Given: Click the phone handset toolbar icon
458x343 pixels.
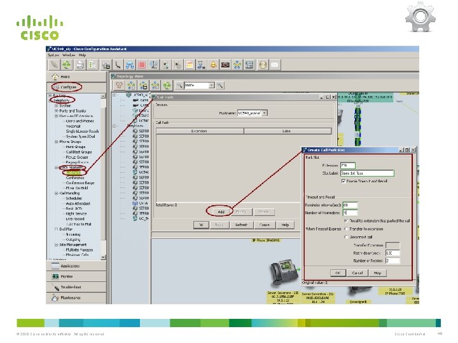Looking at the screenshot, I should [118, 65].
